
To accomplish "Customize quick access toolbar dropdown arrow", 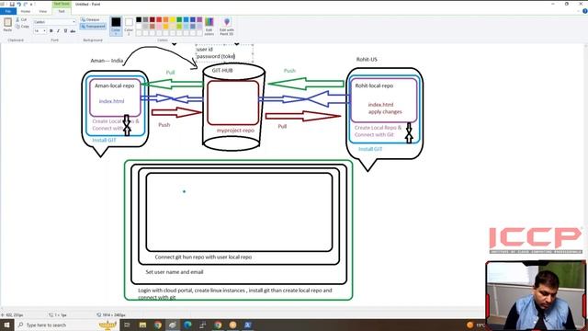I will (31, 4).
